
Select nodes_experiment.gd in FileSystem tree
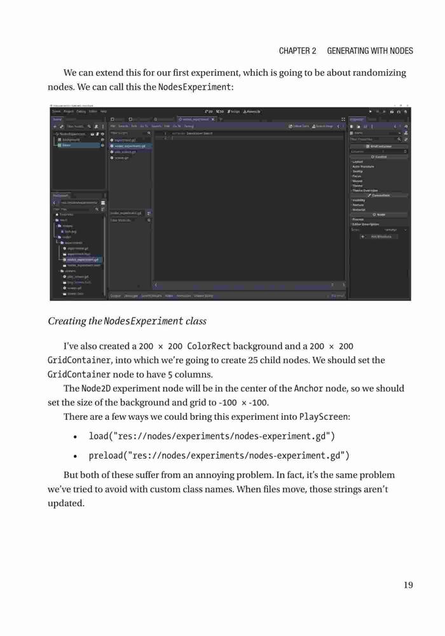(83, 259)
